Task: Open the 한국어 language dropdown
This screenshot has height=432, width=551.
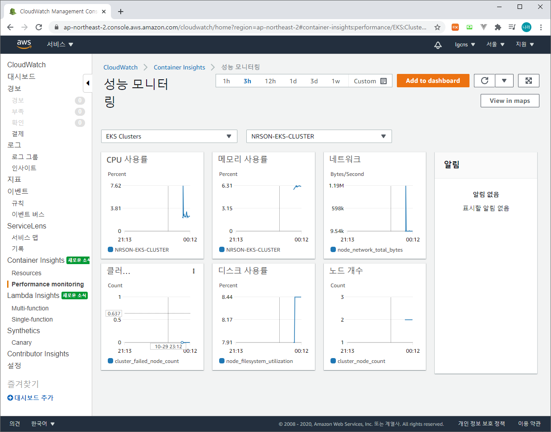Action: pyautogui.click(x=43, y=424)
